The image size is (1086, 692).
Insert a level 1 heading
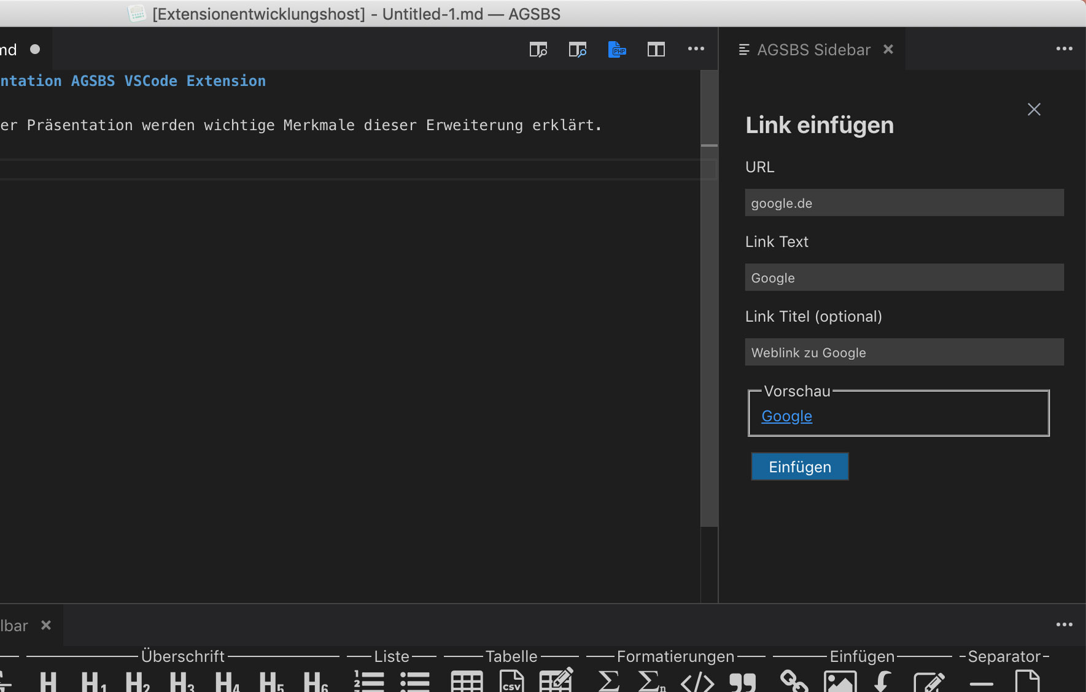point(48,682)
